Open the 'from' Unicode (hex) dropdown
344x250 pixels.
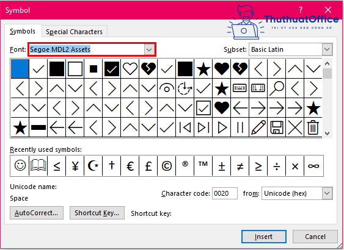(327, 193)
